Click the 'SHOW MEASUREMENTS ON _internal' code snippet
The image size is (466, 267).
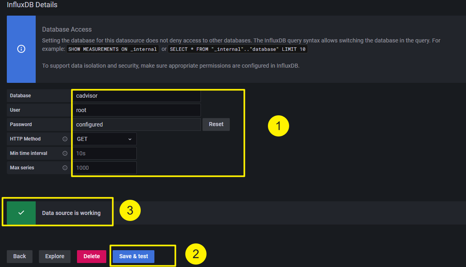point(113,49)
